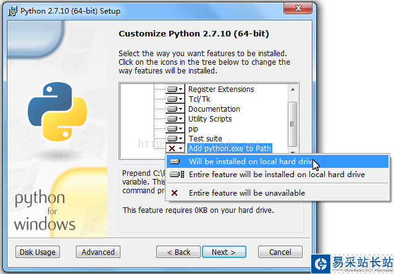Select the Tcl/Tk feature label

(x=199, y=99)
